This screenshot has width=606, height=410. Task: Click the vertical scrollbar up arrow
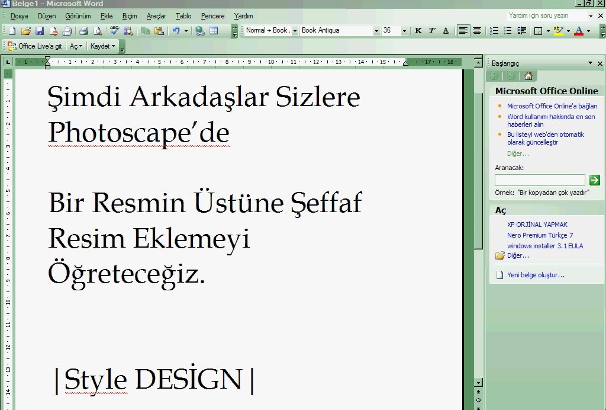coord(478,62)
